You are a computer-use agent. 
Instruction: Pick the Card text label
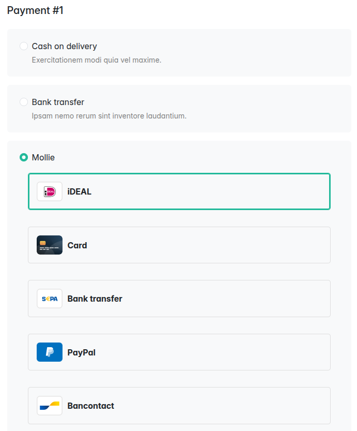(x=77, y=245)
